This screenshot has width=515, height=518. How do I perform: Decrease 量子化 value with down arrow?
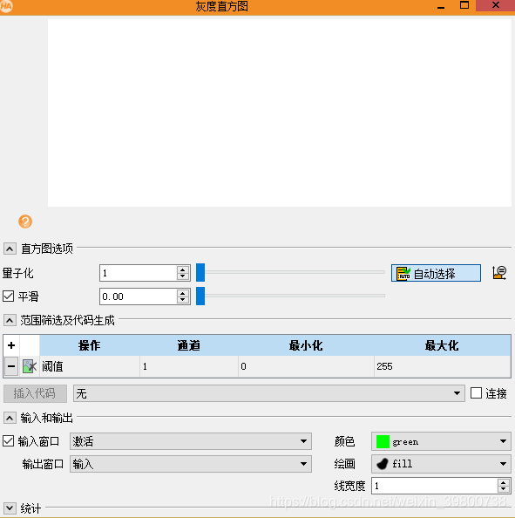coord(183,276)
